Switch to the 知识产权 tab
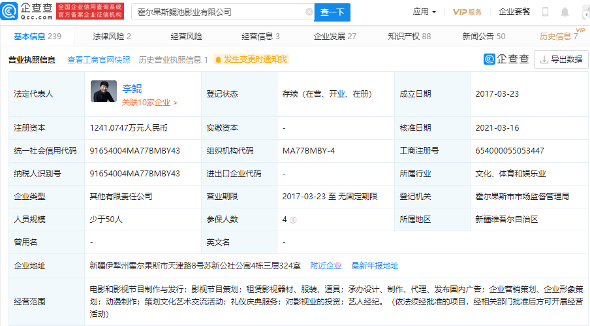590x326 pixels. coord(408,37)
